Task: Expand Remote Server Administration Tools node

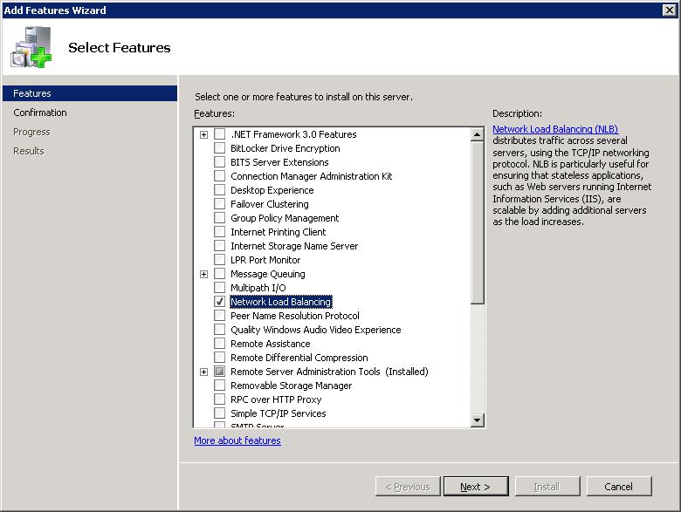Action: tap(203, 372)
